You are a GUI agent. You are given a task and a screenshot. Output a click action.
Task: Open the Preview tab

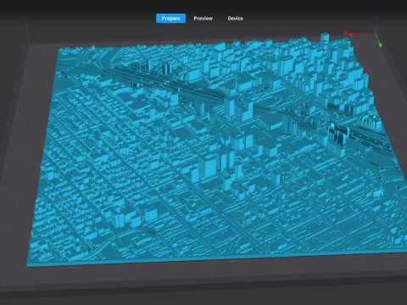pyautogui.click(x=203, y=19)
